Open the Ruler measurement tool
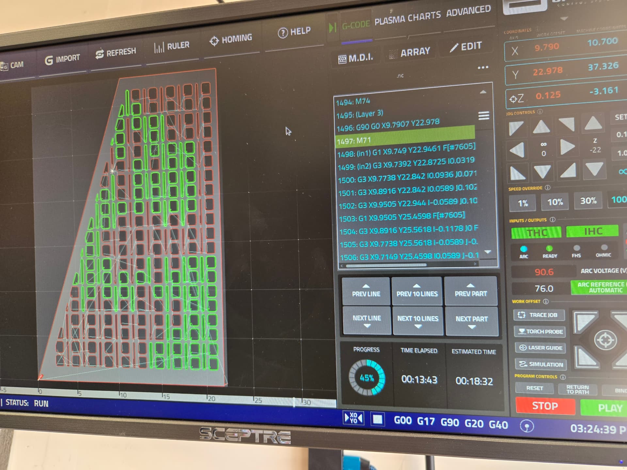This screenshot has height=470, width=627. point(171,47)
